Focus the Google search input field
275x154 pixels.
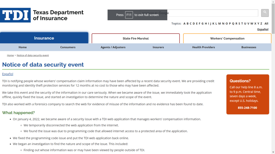point(199,13)
